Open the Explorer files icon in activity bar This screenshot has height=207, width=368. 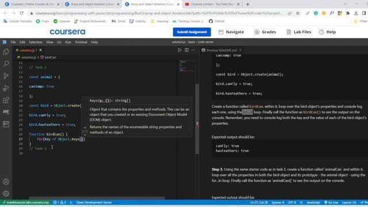[x=6, y=52]
